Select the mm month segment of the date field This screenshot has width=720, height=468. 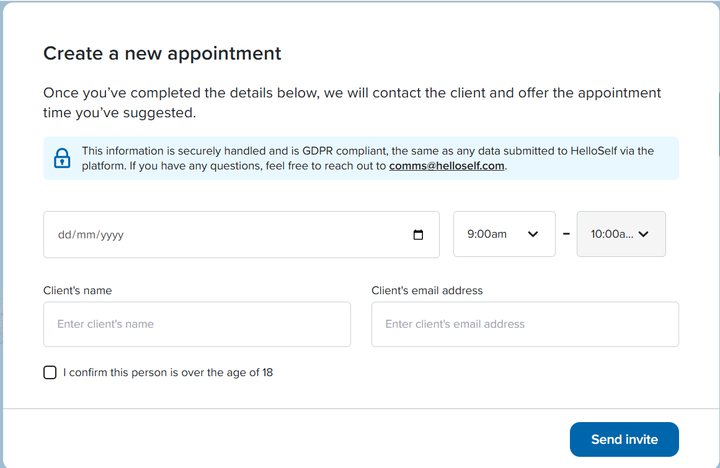(x=86, y=235)
